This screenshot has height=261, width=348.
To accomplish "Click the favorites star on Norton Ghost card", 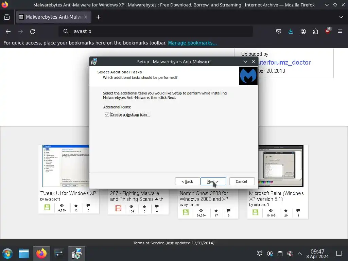I will pos(216,211).
